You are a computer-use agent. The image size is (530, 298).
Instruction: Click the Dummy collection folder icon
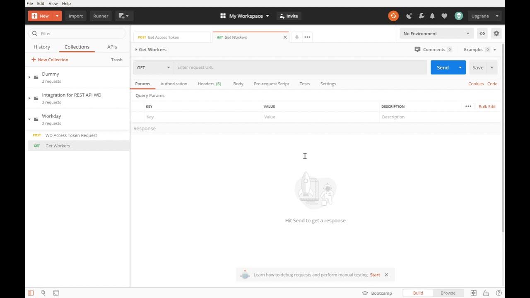(x=36, y=77)
